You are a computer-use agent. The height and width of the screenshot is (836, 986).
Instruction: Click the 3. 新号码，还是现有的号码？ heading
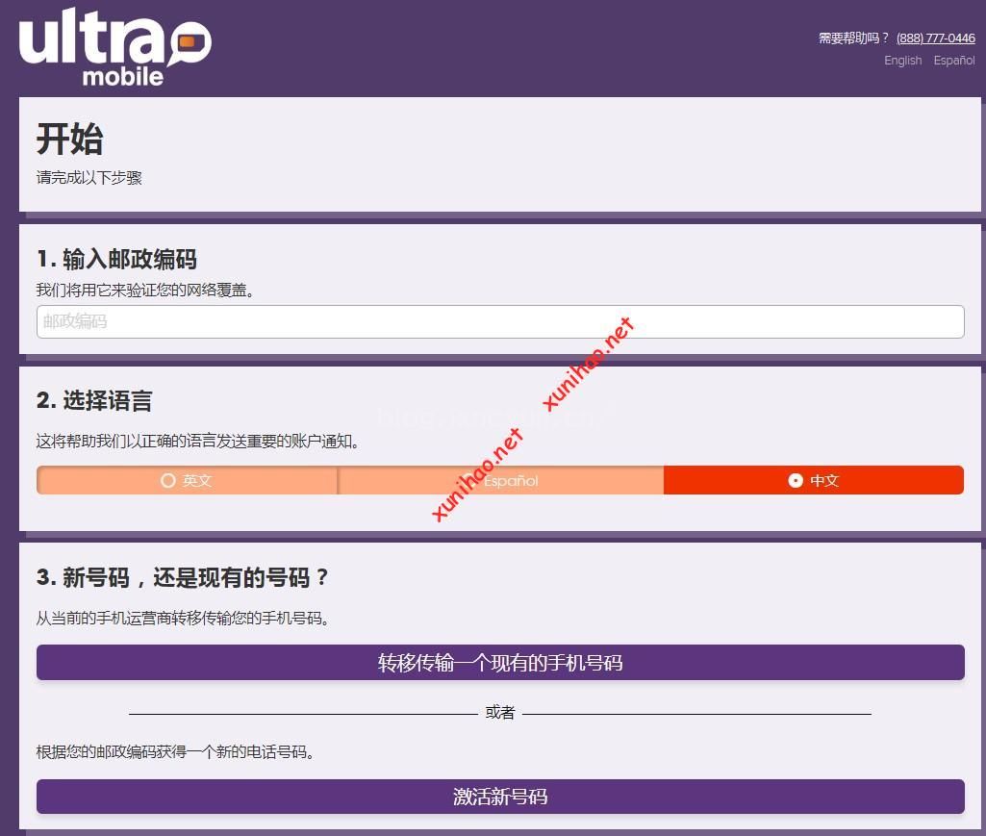(183, 577)
